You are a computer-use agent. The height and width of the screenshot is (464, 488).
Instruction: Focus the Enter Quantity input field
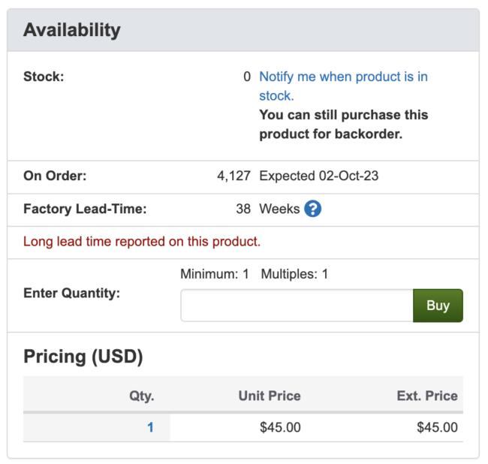click(297, 306)
